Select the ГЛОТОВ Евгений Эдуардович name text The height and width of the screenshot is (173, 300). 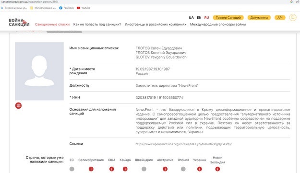coord(161,53)
